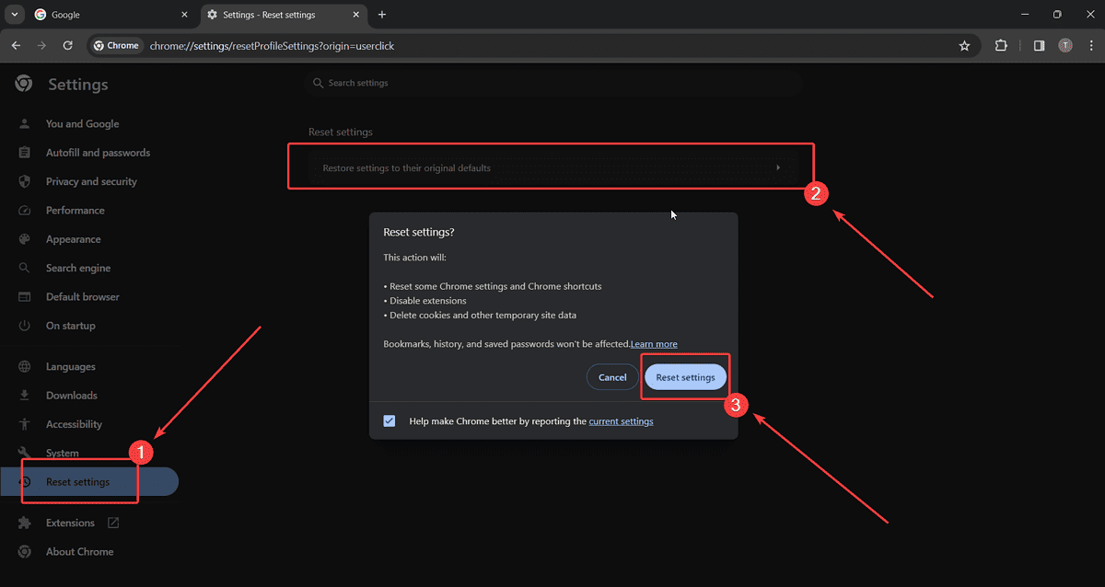Open Extensions via its external link icon
This screenshot has height=587, width=1105.
[x=111, y=522]
